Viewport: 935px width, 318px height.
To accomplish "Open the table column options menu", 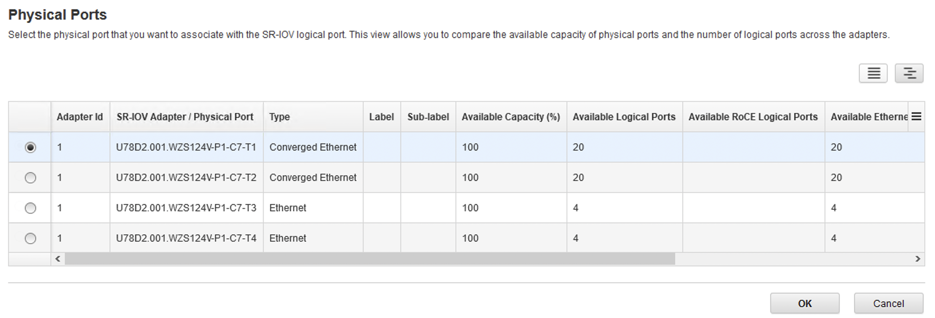I will [x=916, y=116].
